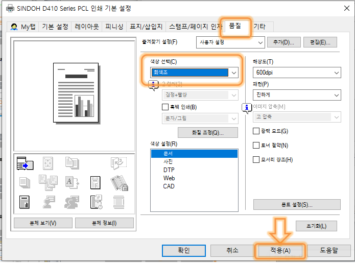This screenshot has width=355, height=263.
Task: Click the grayed header/footer page icon
Action: pos(119,202)
